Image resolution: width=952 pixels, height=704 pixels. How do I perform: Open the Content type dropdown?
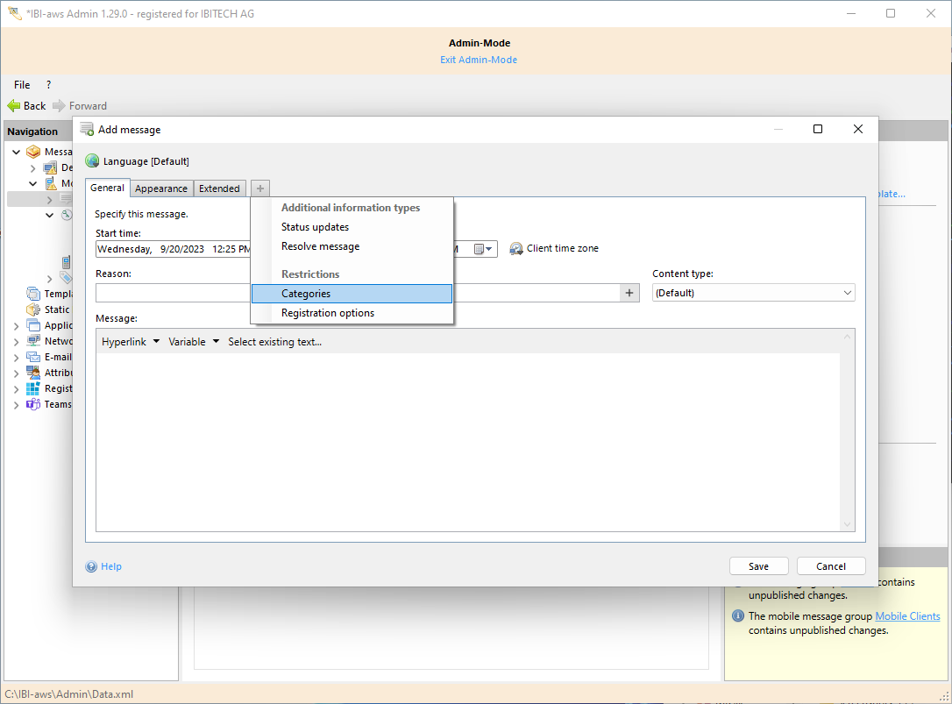[754, 293]
